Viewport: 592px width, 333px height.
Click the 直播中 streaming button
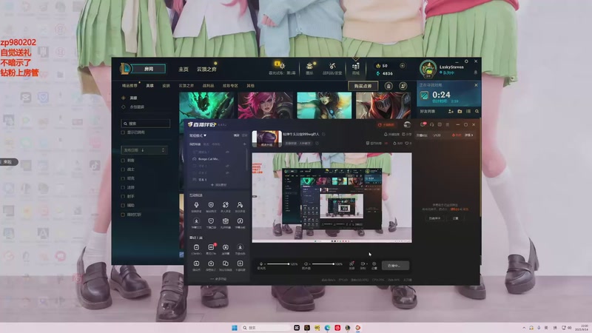point(395,266)
